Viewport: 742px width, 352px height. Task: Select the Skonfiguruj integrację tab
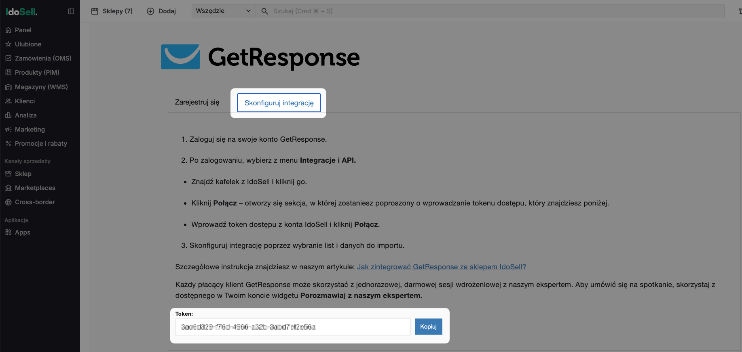(279, 103)
